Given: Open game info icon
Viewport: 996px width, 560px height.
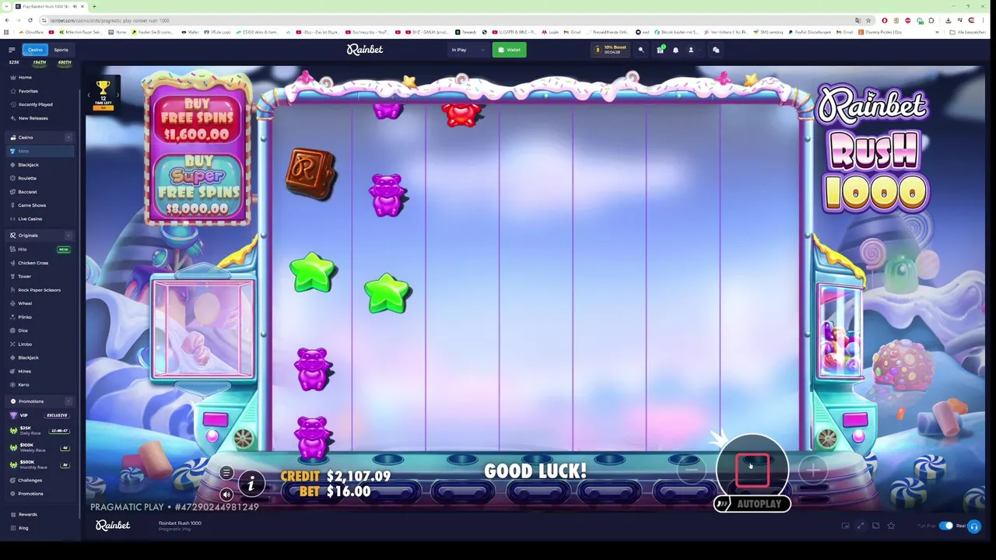Looking at the screenshot, I should [x=251, y=485].
